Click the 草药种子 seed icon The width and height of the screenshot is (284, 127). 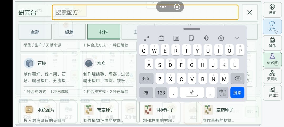[208, 110]
